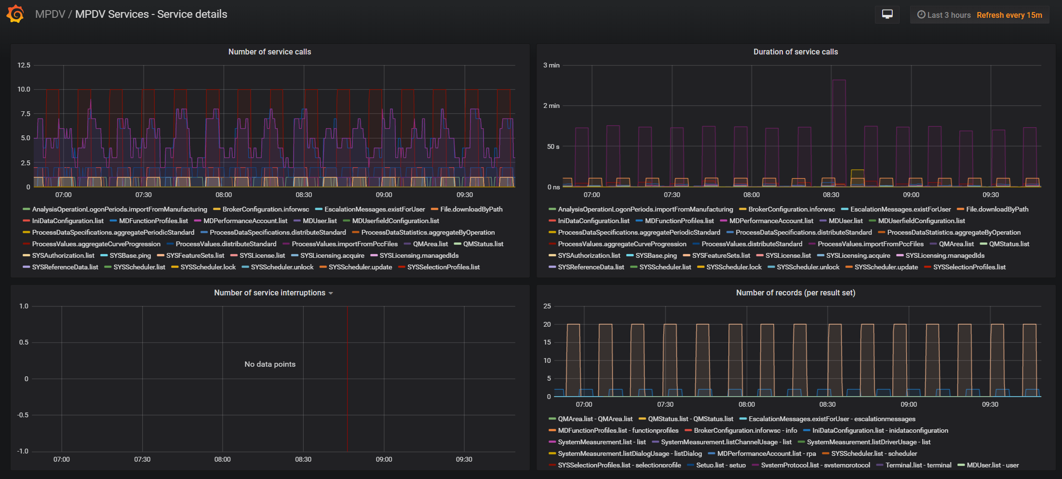Toggle SystemMeasurement.listDriverUsage - list series

869,442
